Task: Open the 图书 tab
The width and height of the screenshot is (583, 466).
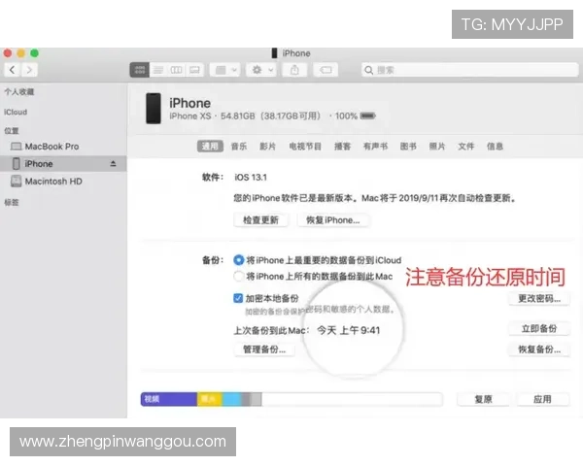Action: (x=408, y=147)
